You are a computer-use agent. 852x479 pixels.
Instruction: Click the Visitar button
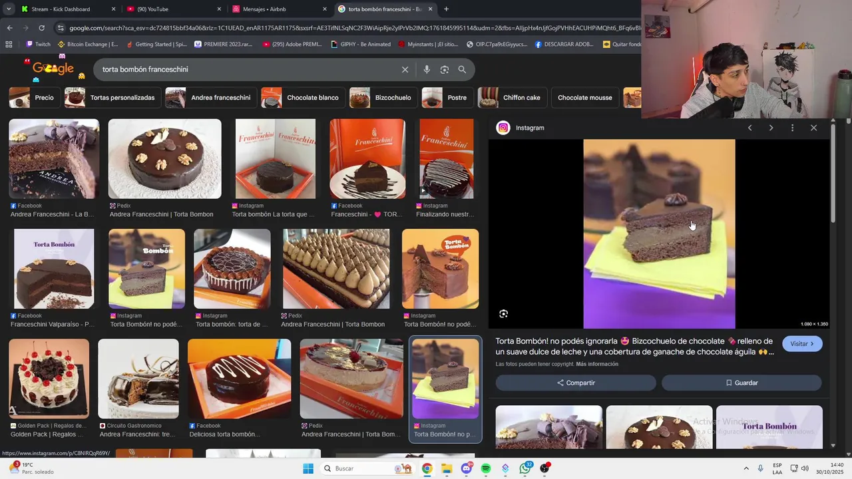(802, 344)
